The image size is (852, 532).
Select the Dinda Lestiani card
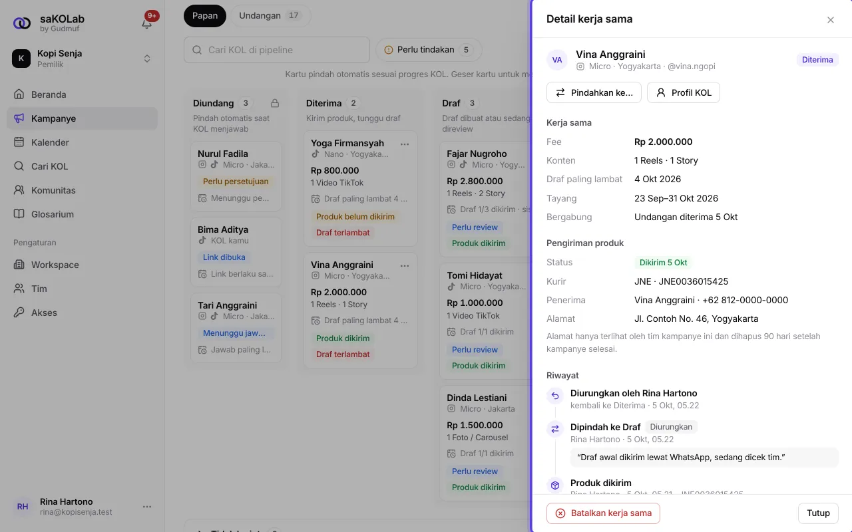coord(486,443)
